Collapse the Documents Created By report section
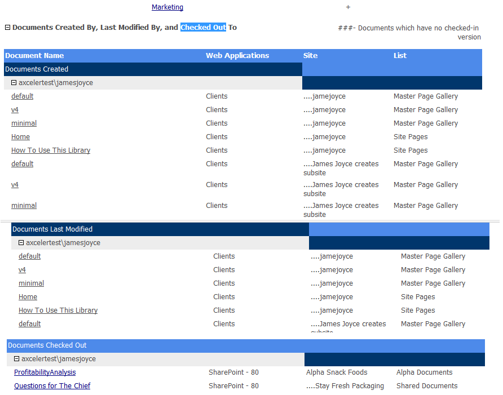This screenshot has height=395, width=503. (7, 26)
